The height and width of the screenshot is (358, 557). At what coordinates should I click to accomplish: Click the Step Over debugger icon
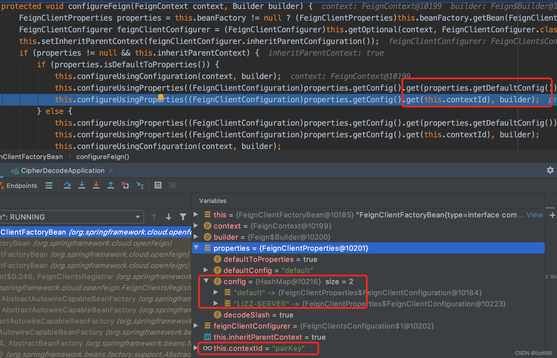67,185
